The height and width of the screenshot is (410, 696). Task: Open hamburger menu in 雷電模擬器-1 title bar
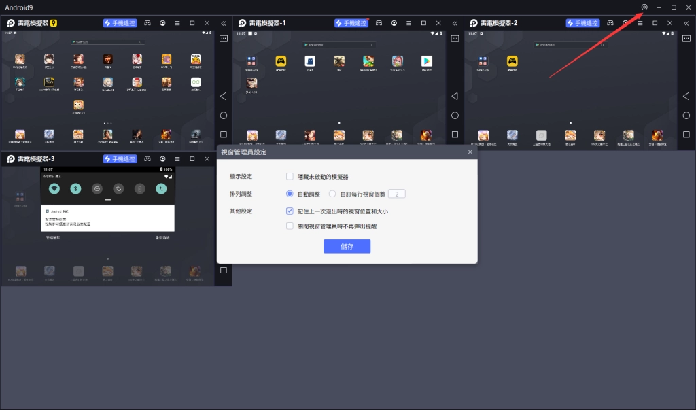click(x=408, y=23)
